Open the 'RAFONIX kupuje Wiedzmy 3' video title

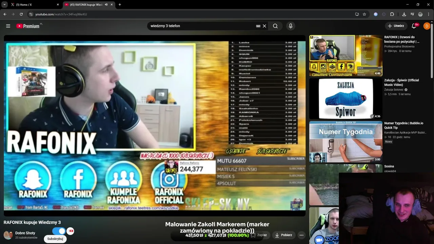pos(32,222)
